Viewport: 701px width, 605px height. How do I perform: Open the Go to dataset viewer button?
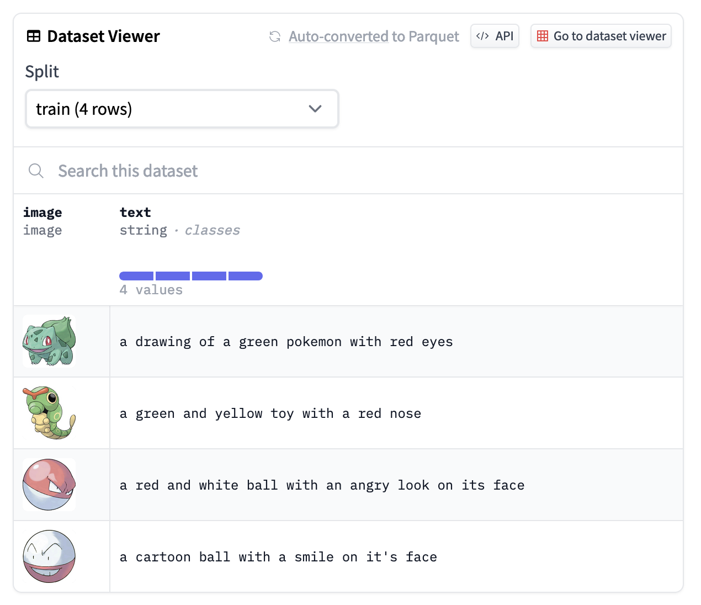pos(601,36)
